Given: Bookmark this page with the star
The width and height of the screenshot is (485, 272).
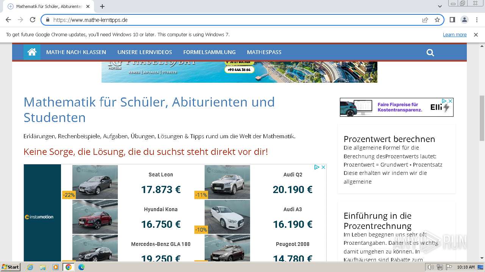Looking at the screenshot, I should coord(437,20).
